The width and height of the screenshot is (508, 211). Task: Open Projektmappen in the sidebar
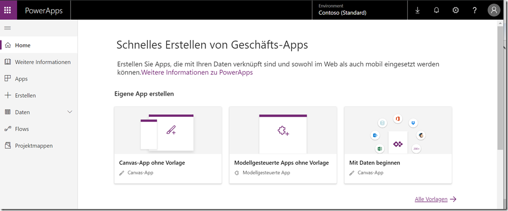tap(39, 146)
